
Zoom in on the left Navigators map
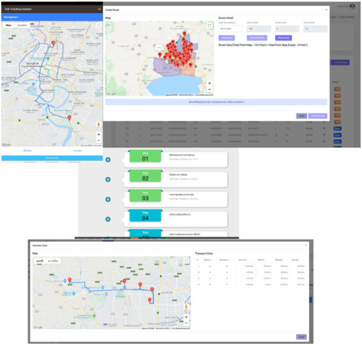click(x=98, y=135)
